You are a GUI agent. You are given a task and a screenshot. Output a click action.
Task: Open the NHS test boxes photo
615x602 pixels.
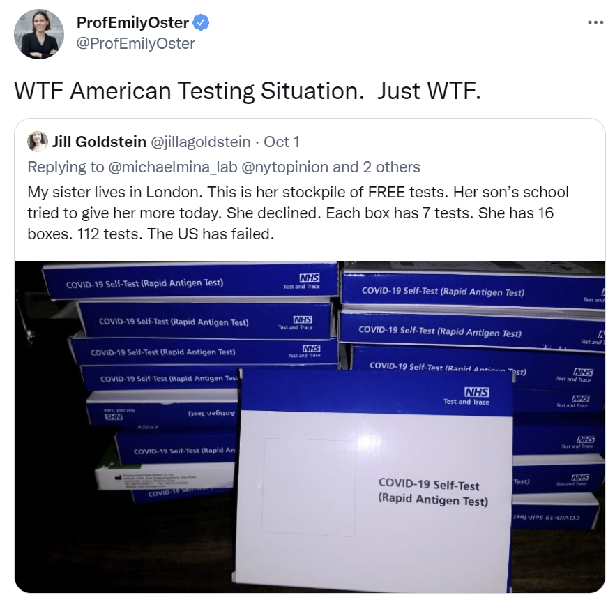(x=310, y=427)
